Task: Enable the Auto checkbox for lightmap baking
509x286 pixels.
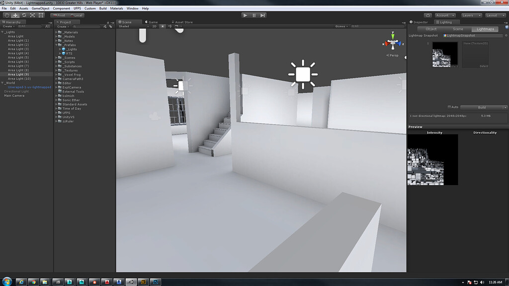Action: 450,107
